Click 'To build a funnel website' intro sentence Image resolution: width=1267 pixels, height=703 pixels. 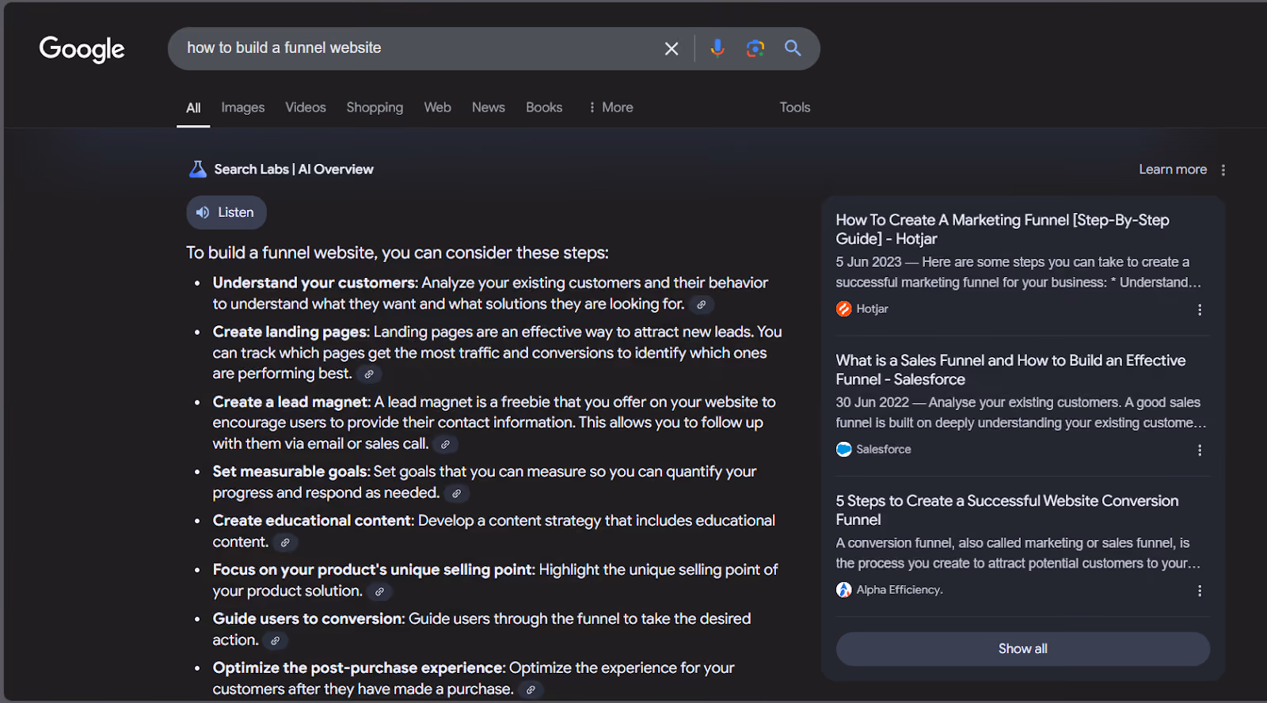pos(398,253)
